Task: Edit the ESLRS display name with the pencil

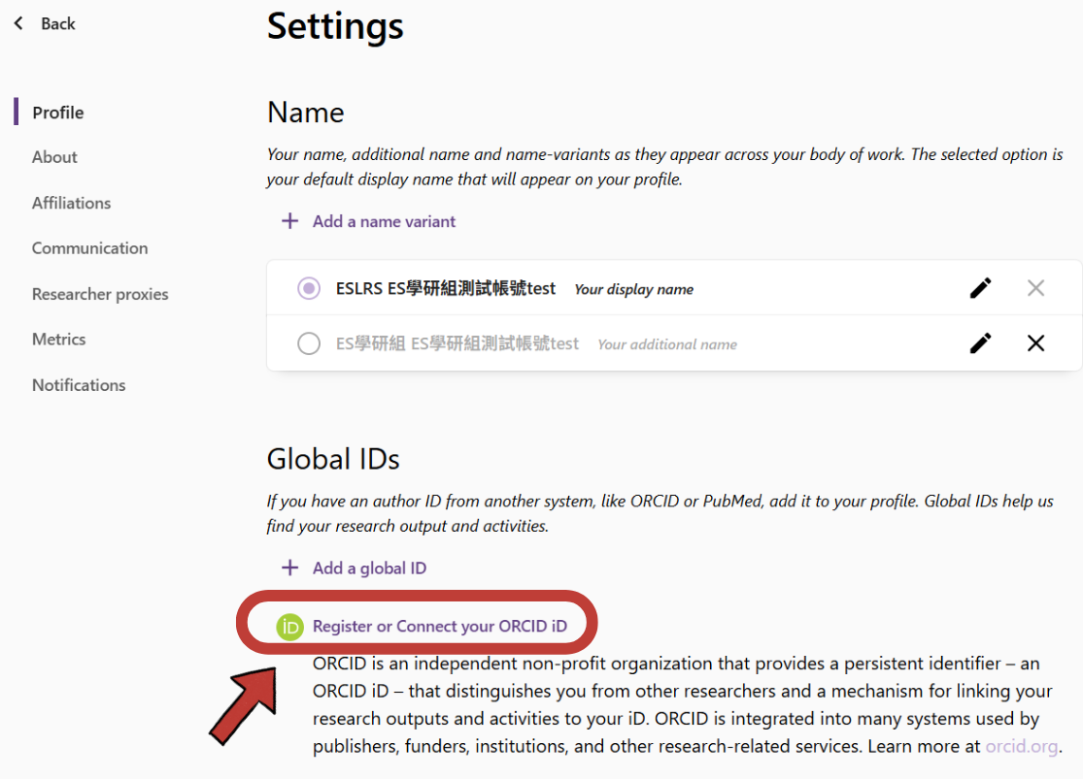Action: coord(981,288)
